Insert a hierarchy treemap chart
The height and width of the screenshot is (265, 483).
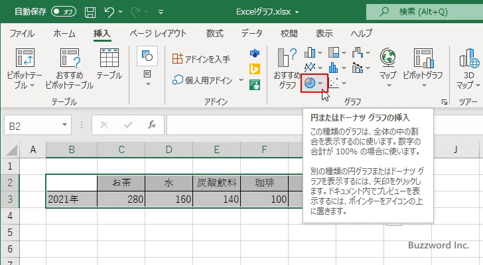pyautogui.click(x=334, y=52)
